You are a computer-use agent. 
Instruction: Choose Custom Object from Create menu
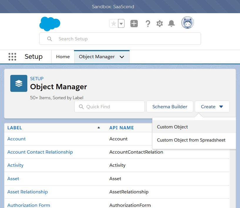194,127
